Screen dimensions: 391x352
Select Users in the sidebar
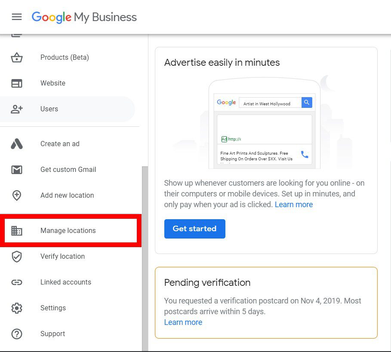[68, 109]
